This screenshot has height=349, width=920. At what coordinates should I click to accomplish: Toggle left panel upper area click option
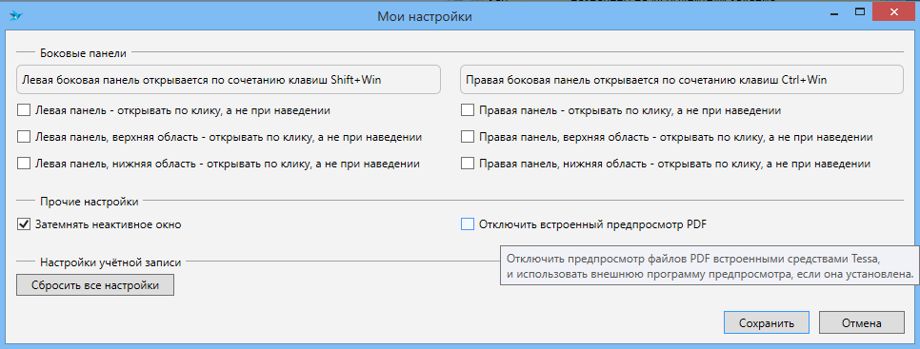coord(24,136)
